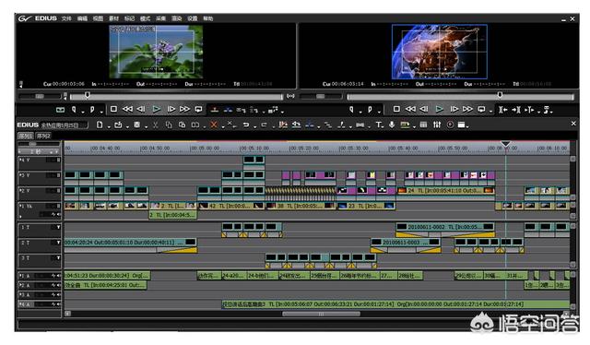Set Out point in left player
The width and height of the screenshot is (590, 345).
[92, 110]
